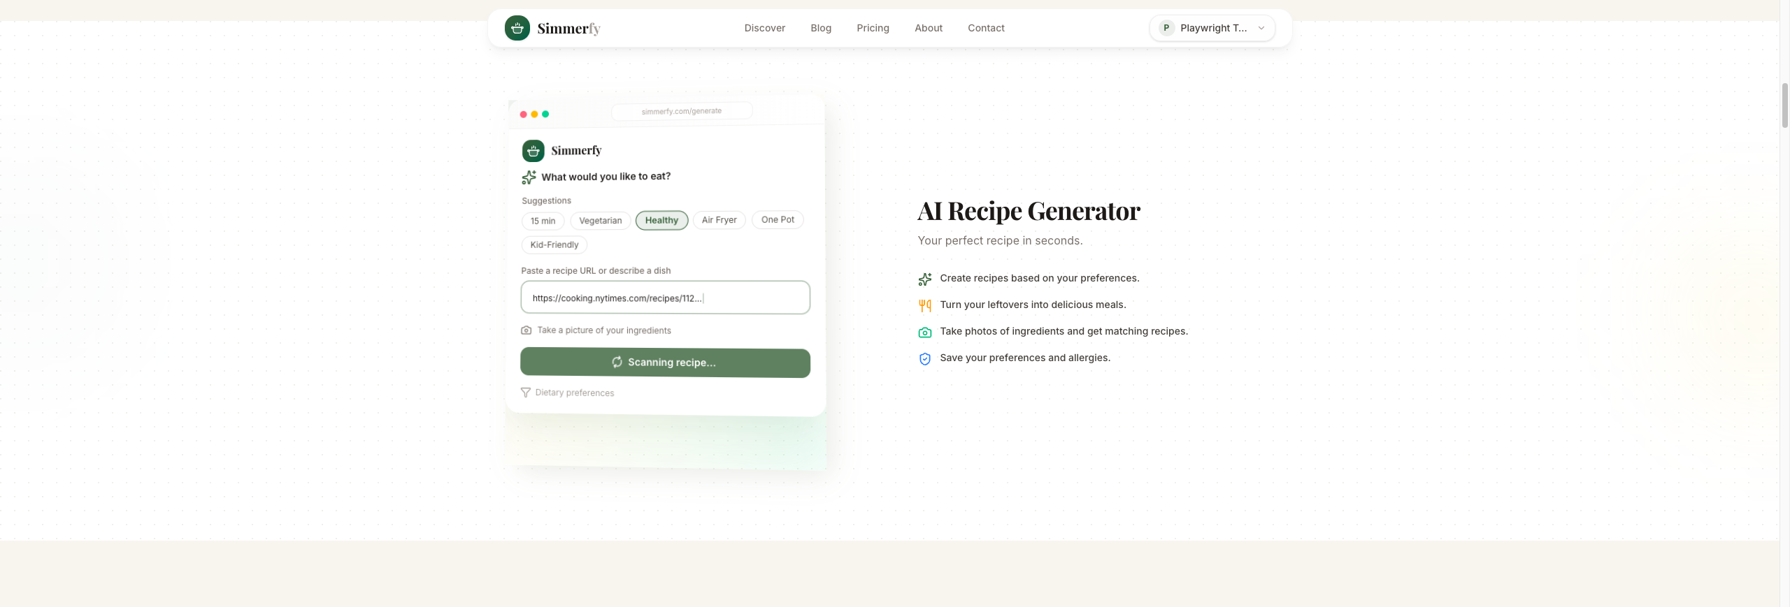Click 'Your perfect recipe in seconds.' text

point(1000,240)
